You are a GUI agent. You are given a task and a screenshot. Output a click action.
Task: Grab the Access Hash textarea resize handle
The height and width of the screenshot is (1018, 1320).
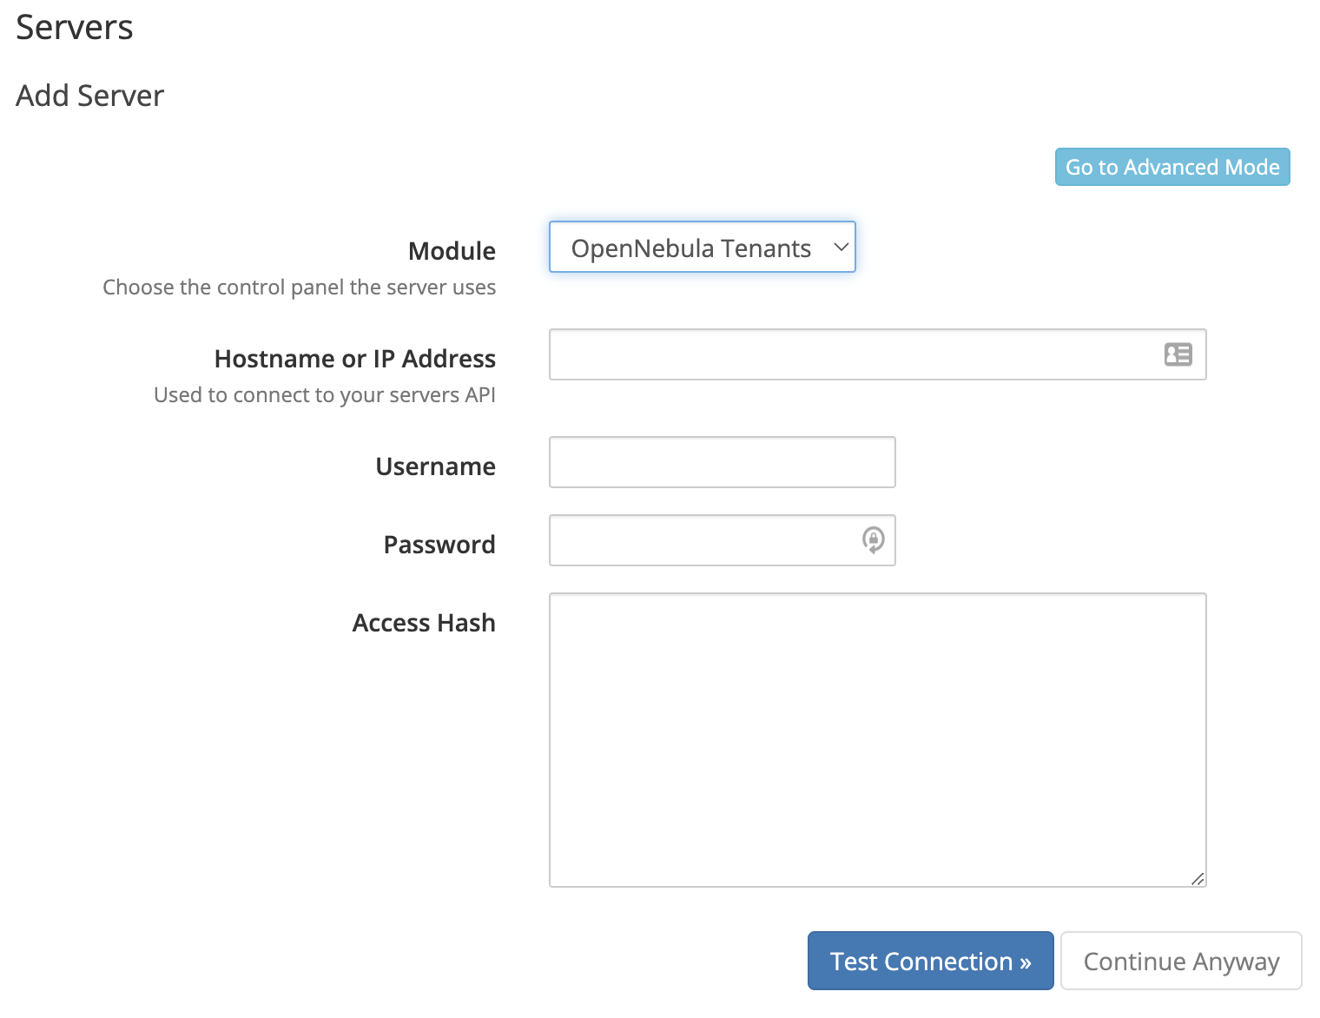click(1198, 878)
